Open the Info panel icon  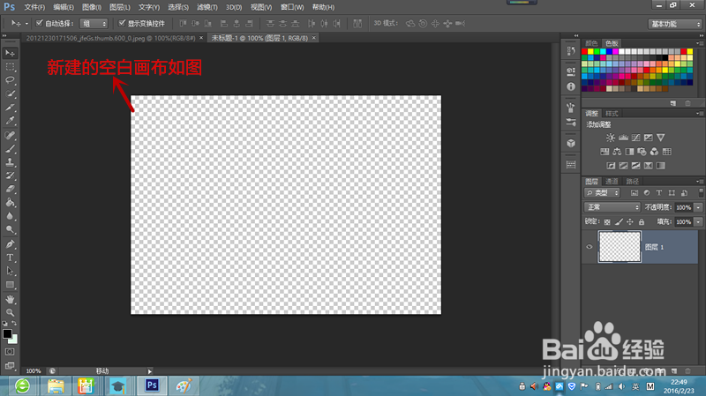pos(571,86)
